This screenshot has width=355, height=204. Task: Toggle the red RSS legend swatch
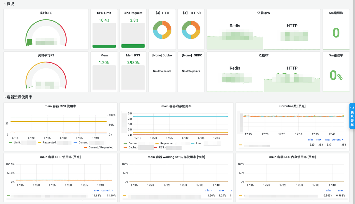(x=156, y=148)
